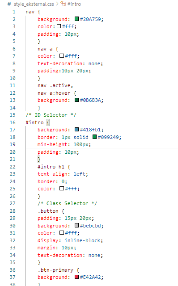The height and width of the screenshot is (286, 178).
Task: Click the CSS file hash icon in breadcrumb
Action: coord(9,4)
